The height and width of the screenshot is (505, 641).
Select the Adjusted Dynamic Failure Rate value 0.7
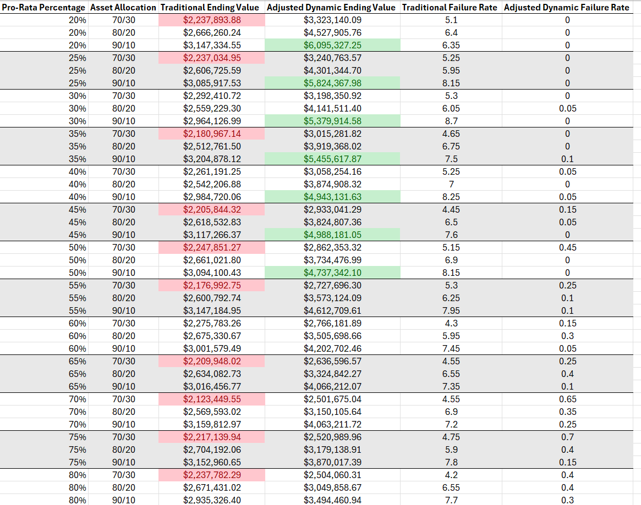pos(567,437)
